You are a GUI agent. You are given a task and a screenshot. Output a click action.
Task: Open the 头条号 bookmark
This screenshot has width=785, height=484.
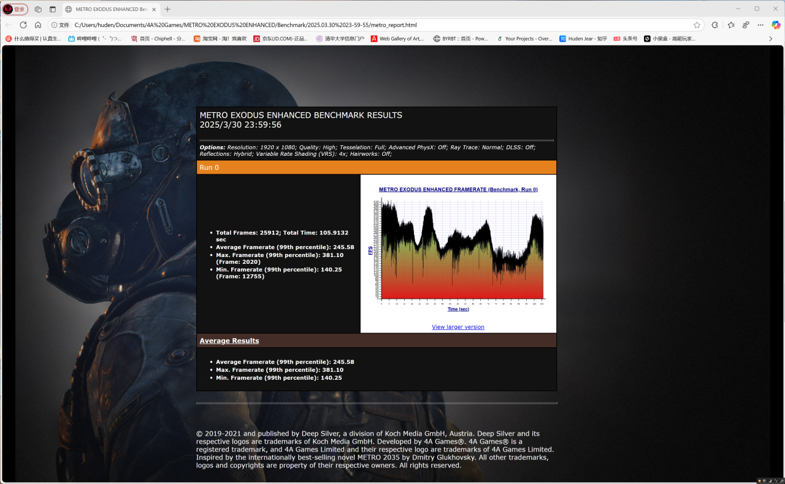click(626, 39)
